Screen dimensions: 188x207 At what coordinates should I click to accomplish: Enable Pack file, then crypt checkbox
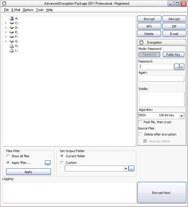140,122
